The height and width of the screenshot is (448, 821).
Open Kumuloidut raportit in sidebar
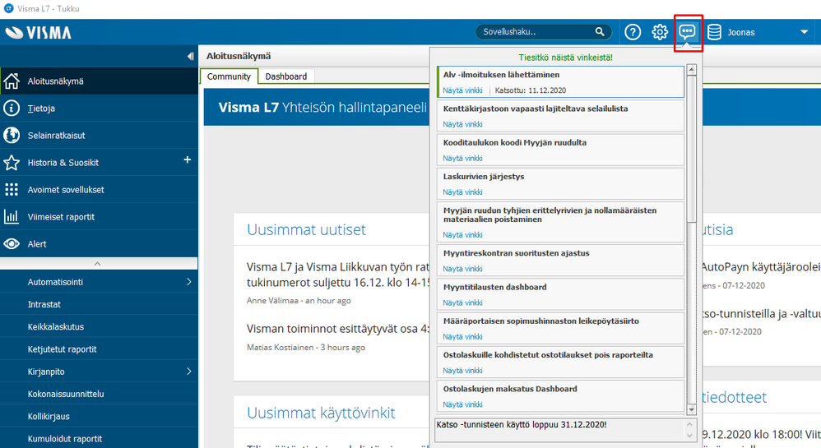click(x=99, y=439)
